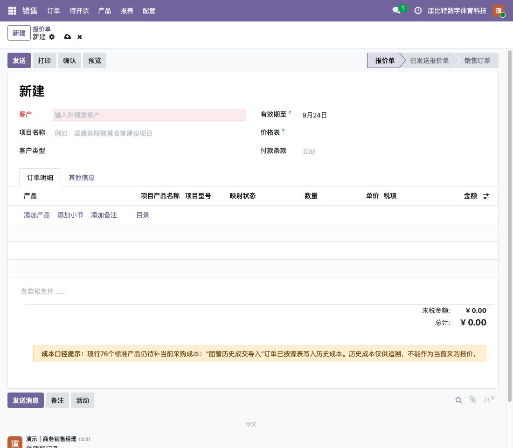Open the user avatar menu in header
The image size is (513, 448).
(x=498, y=10)
